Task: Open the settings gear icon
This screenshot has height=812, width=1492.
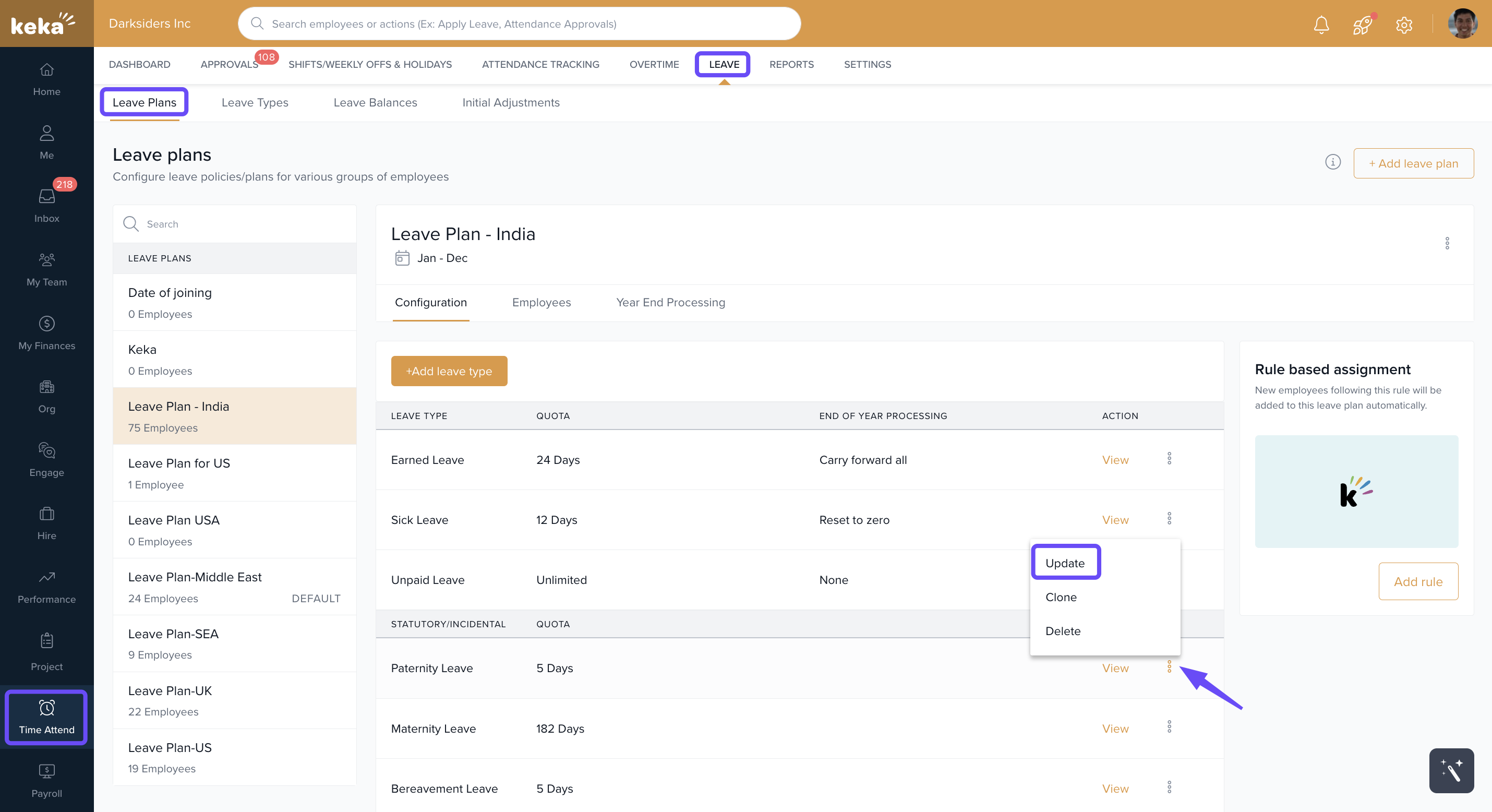Action: [x=1404, y=25]
